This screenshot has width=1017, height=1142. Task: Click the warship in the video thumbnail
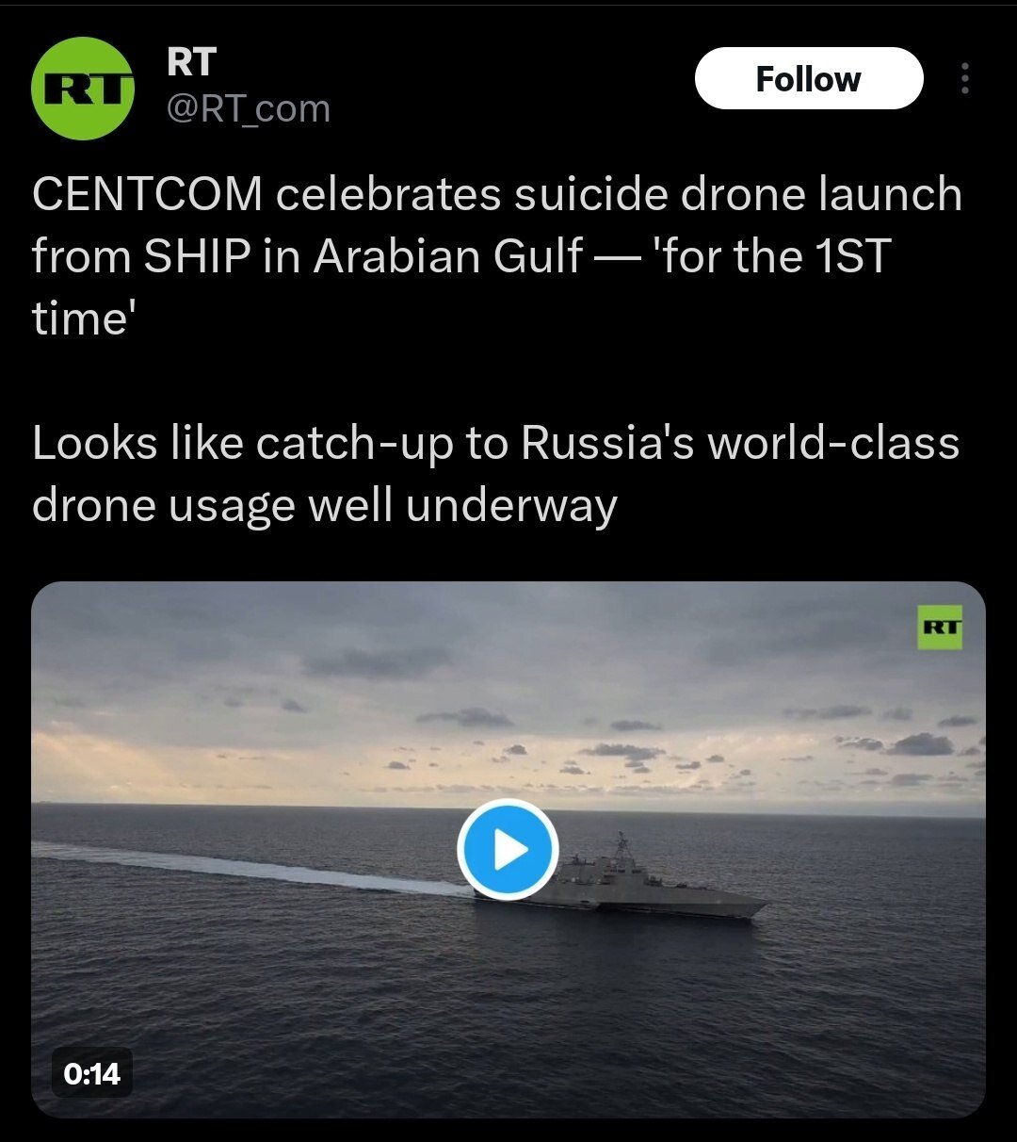click(x=623, y=886)
